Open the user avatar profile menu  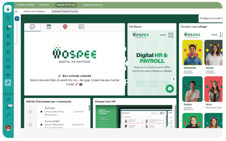(x=8, y=127)
